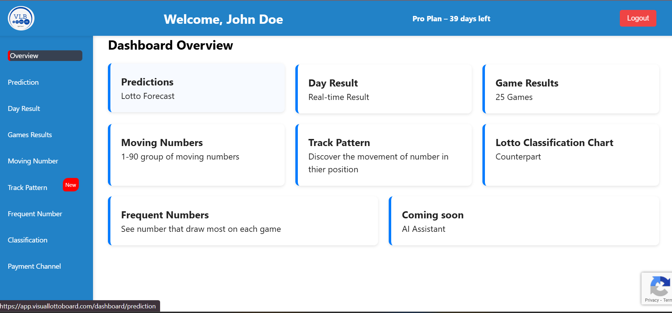
Task: Open the Day Result Real-time card
Action: [383, 89]
